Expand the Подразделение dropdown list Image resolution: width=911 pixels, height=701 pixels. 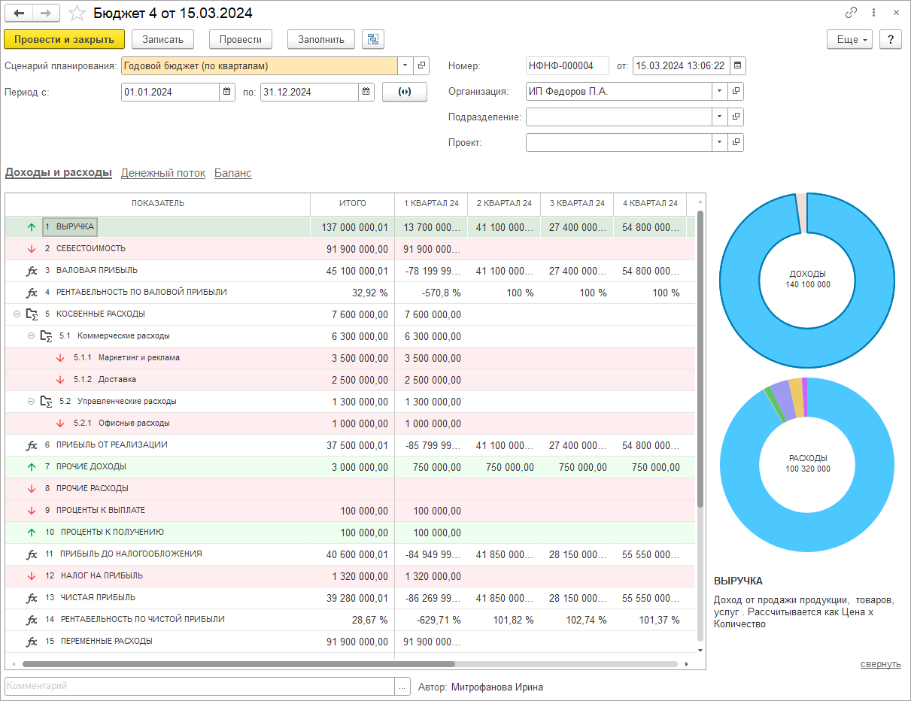tap(719, 117)
